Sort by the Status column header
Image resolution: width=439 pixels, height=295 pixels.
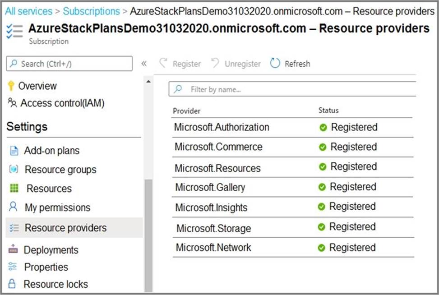click(328, 110)
